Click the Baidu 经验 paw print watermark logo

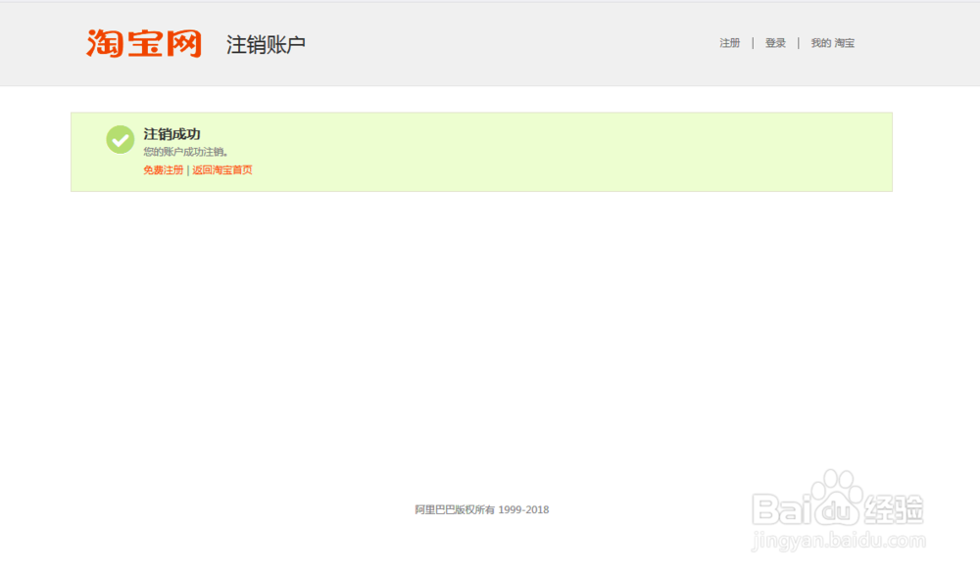point(839,501)
